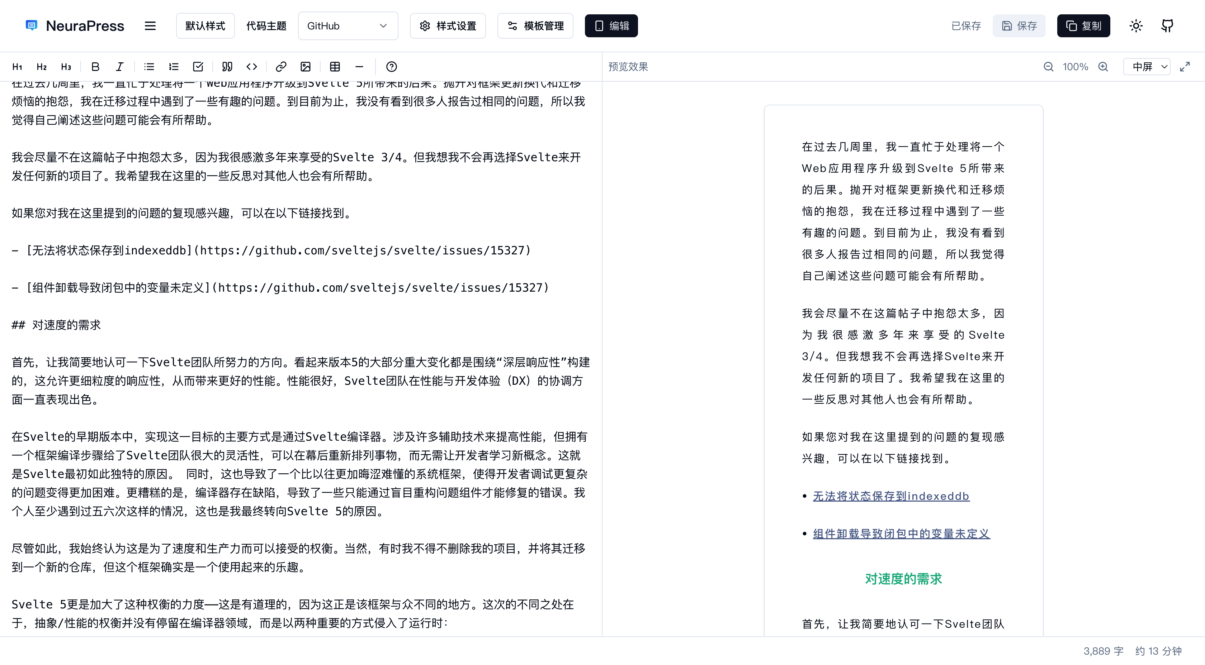Screen dimensions: 1205x665
Task: Insert an image with the image icon
Action: point(306,67)
